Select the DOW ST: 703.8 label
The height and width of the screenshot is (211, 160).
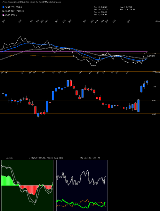[x=13, y=7]
